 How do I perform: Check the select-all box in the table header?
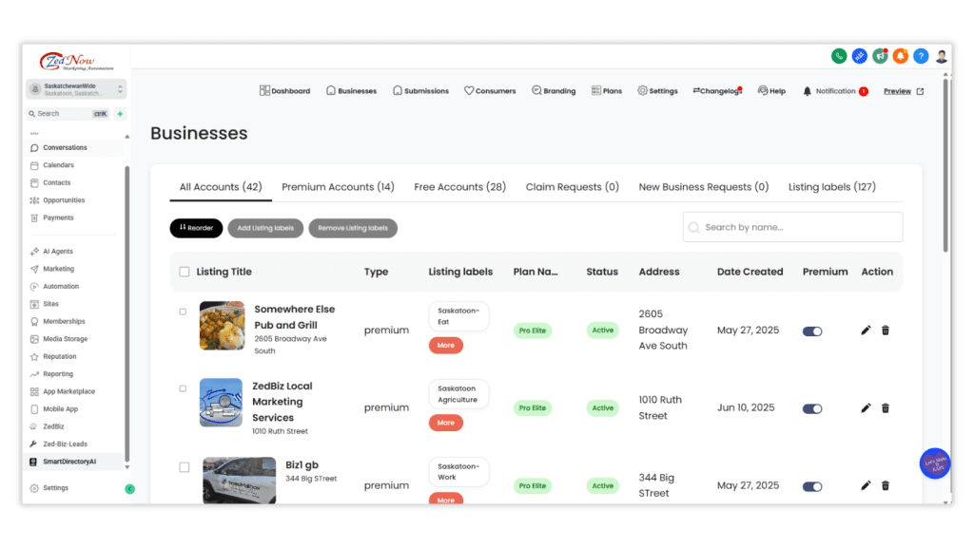(184, 271)
